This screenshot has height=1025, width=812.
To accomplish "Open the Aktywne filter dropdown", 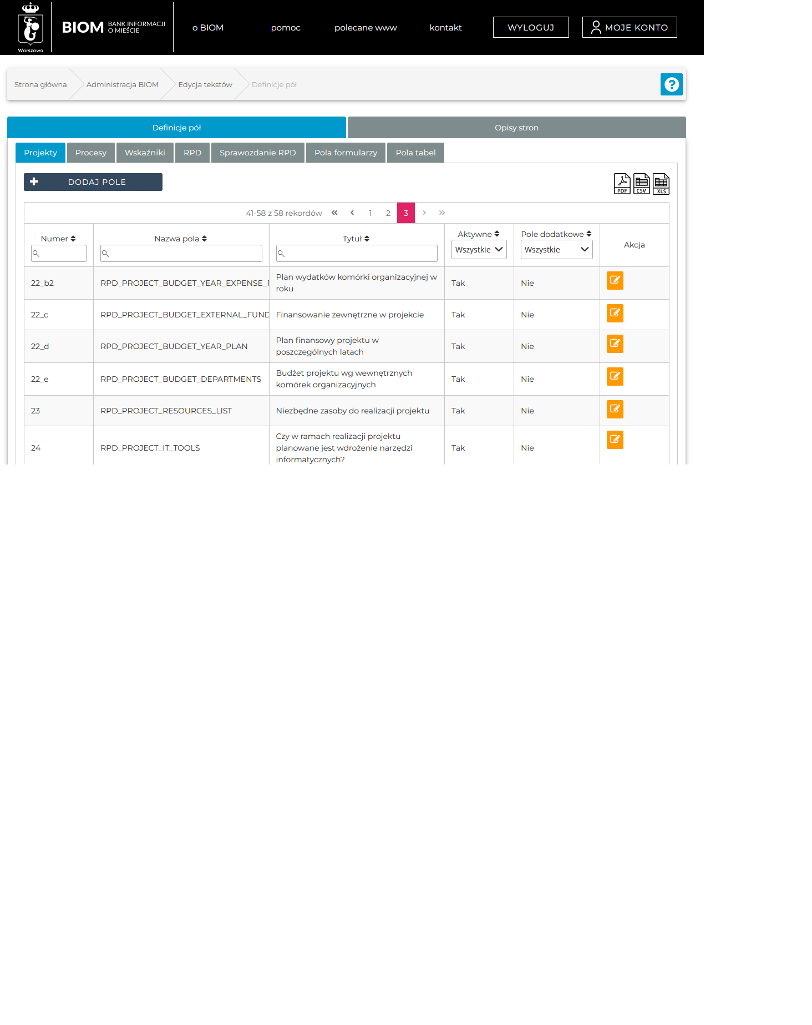I will [479, 250].
